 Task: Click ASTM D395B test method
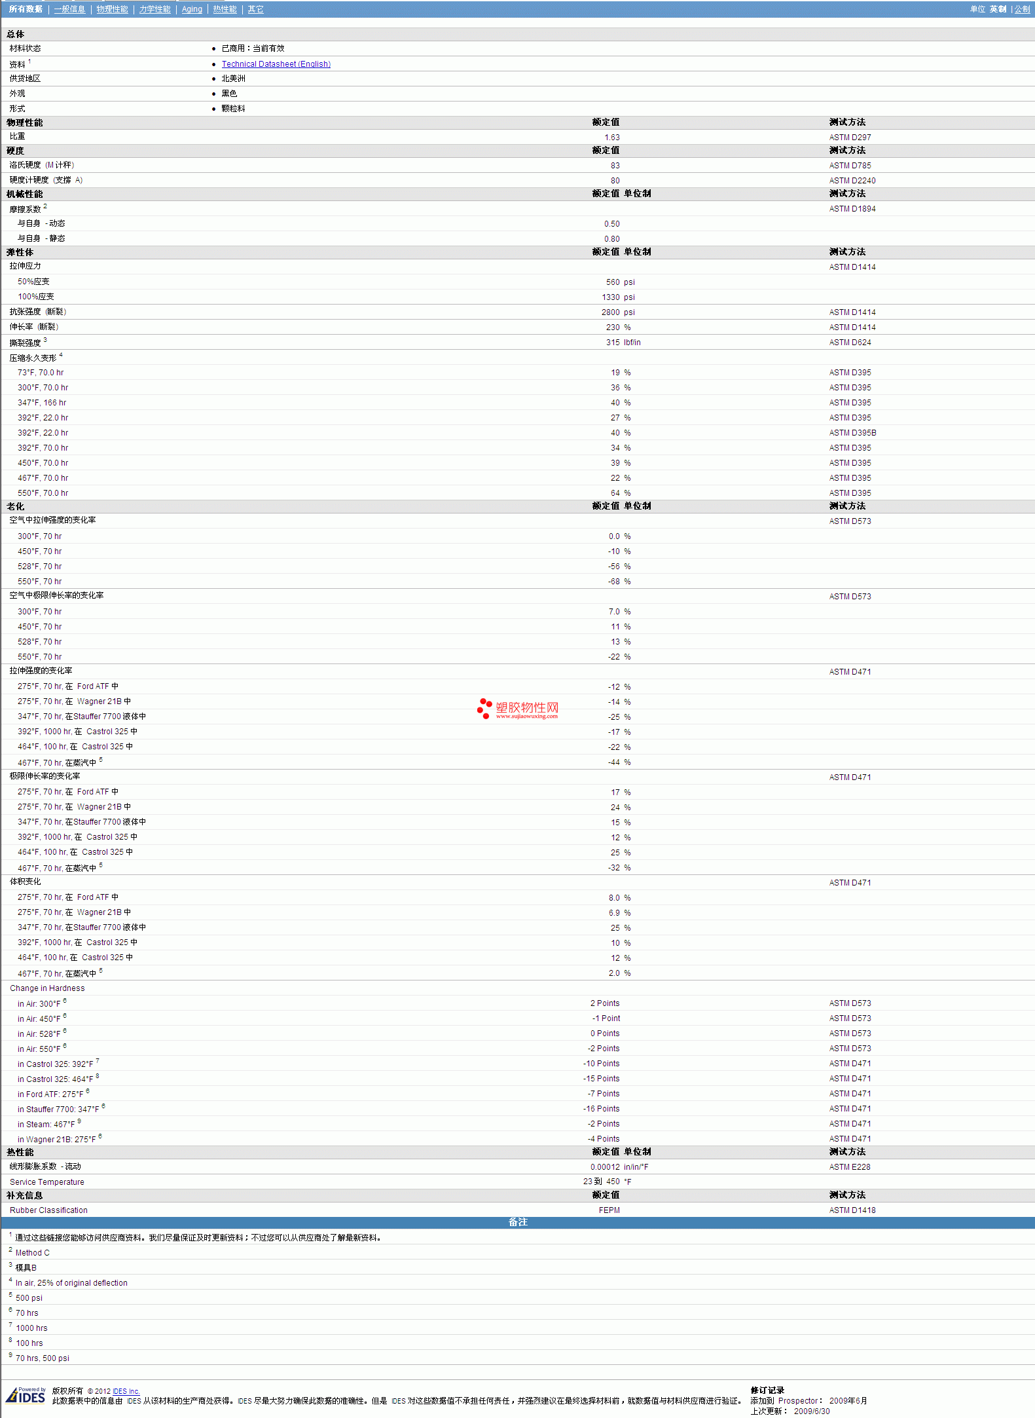(852, 433)
